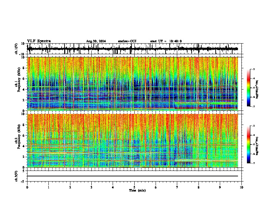The image size is (272, 210).
Task: Click the ch.3(V) axis label
Action: tap(16, 176)
